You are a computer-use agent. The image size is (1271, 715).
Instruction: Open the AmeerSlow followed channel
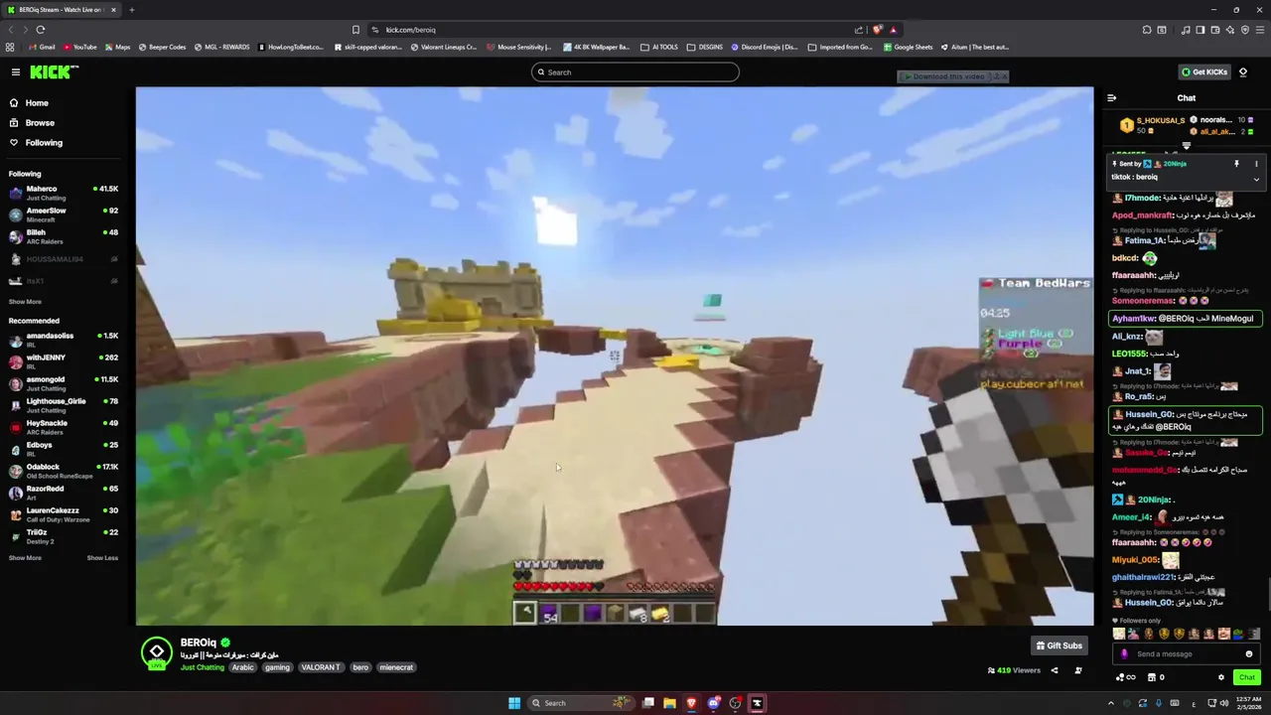coord(63,214)
